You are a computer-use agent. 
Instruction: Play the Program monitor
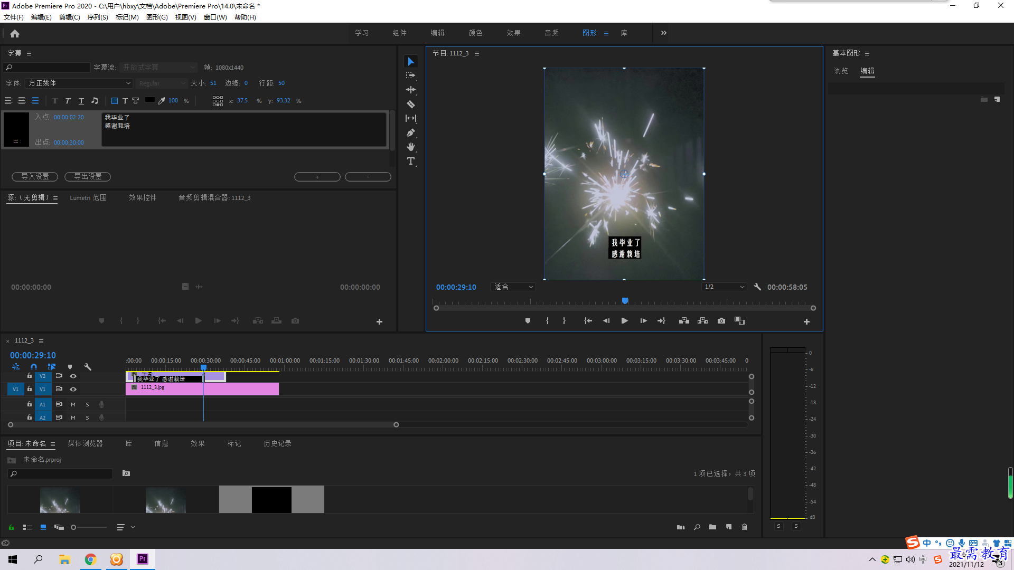[625, 321]
